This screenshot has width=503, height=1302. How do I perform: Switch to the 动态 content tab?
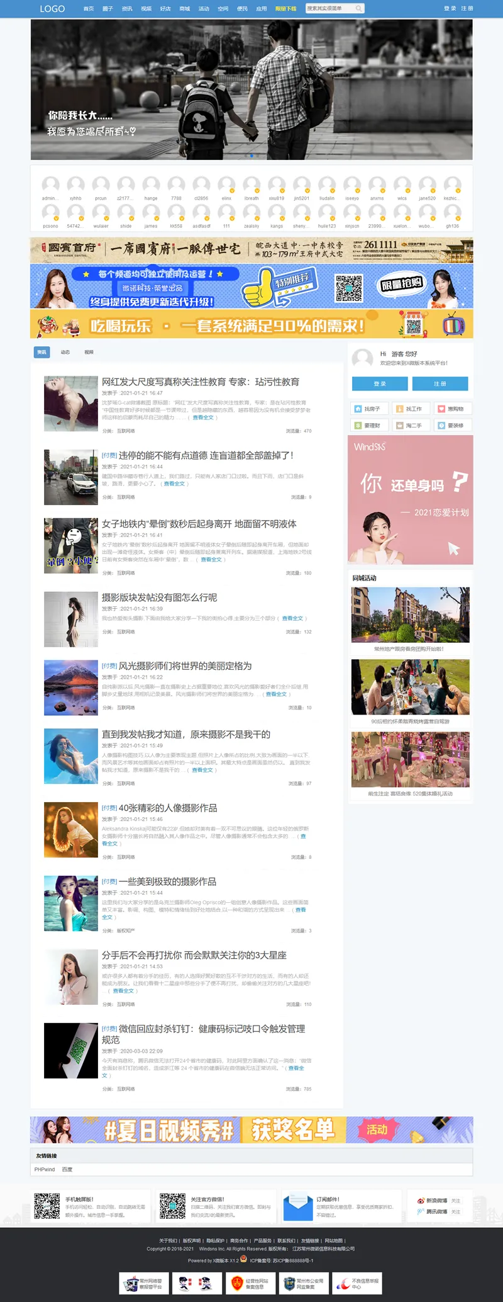[65, 352]
